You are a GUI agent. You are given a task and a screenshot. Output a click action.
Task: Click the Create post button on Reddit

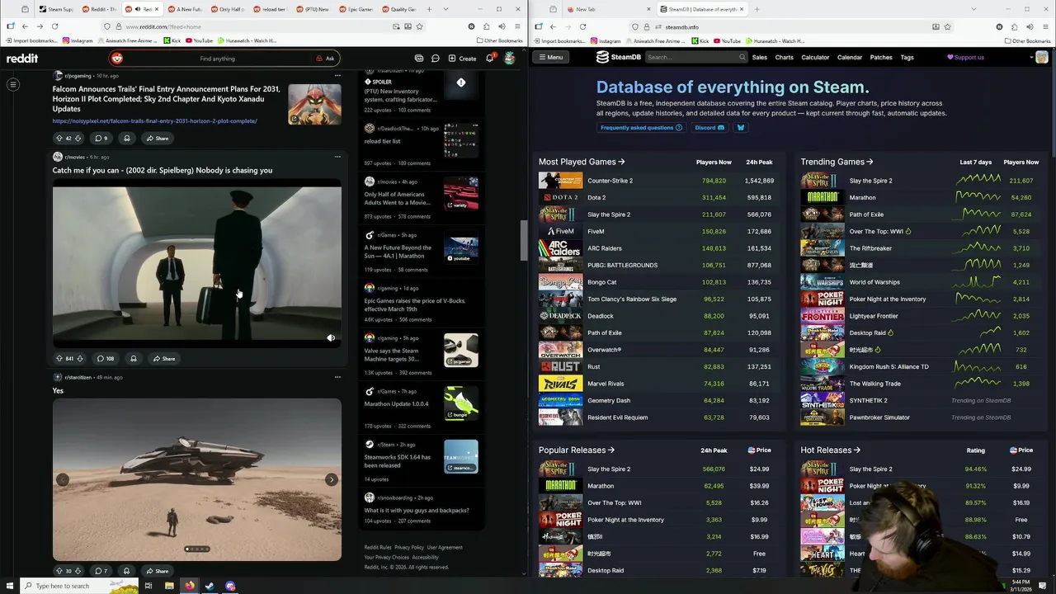[x=462, y=59]
